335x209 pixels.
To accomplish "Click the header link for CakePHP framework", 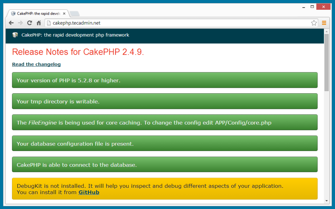I will click(x=75, y=35).
